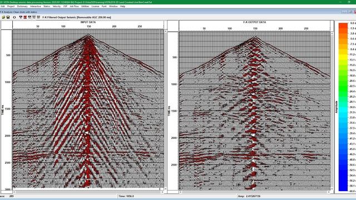Click the 'Amplitude' vertical label beside color bar

(x=336, y=107)
